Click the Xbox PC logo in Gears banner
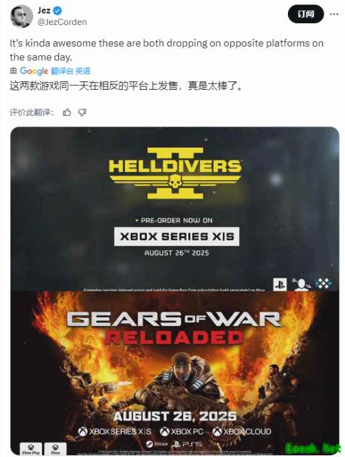The height and width of the screenshot is (457, 345). (x=181, y=431)
